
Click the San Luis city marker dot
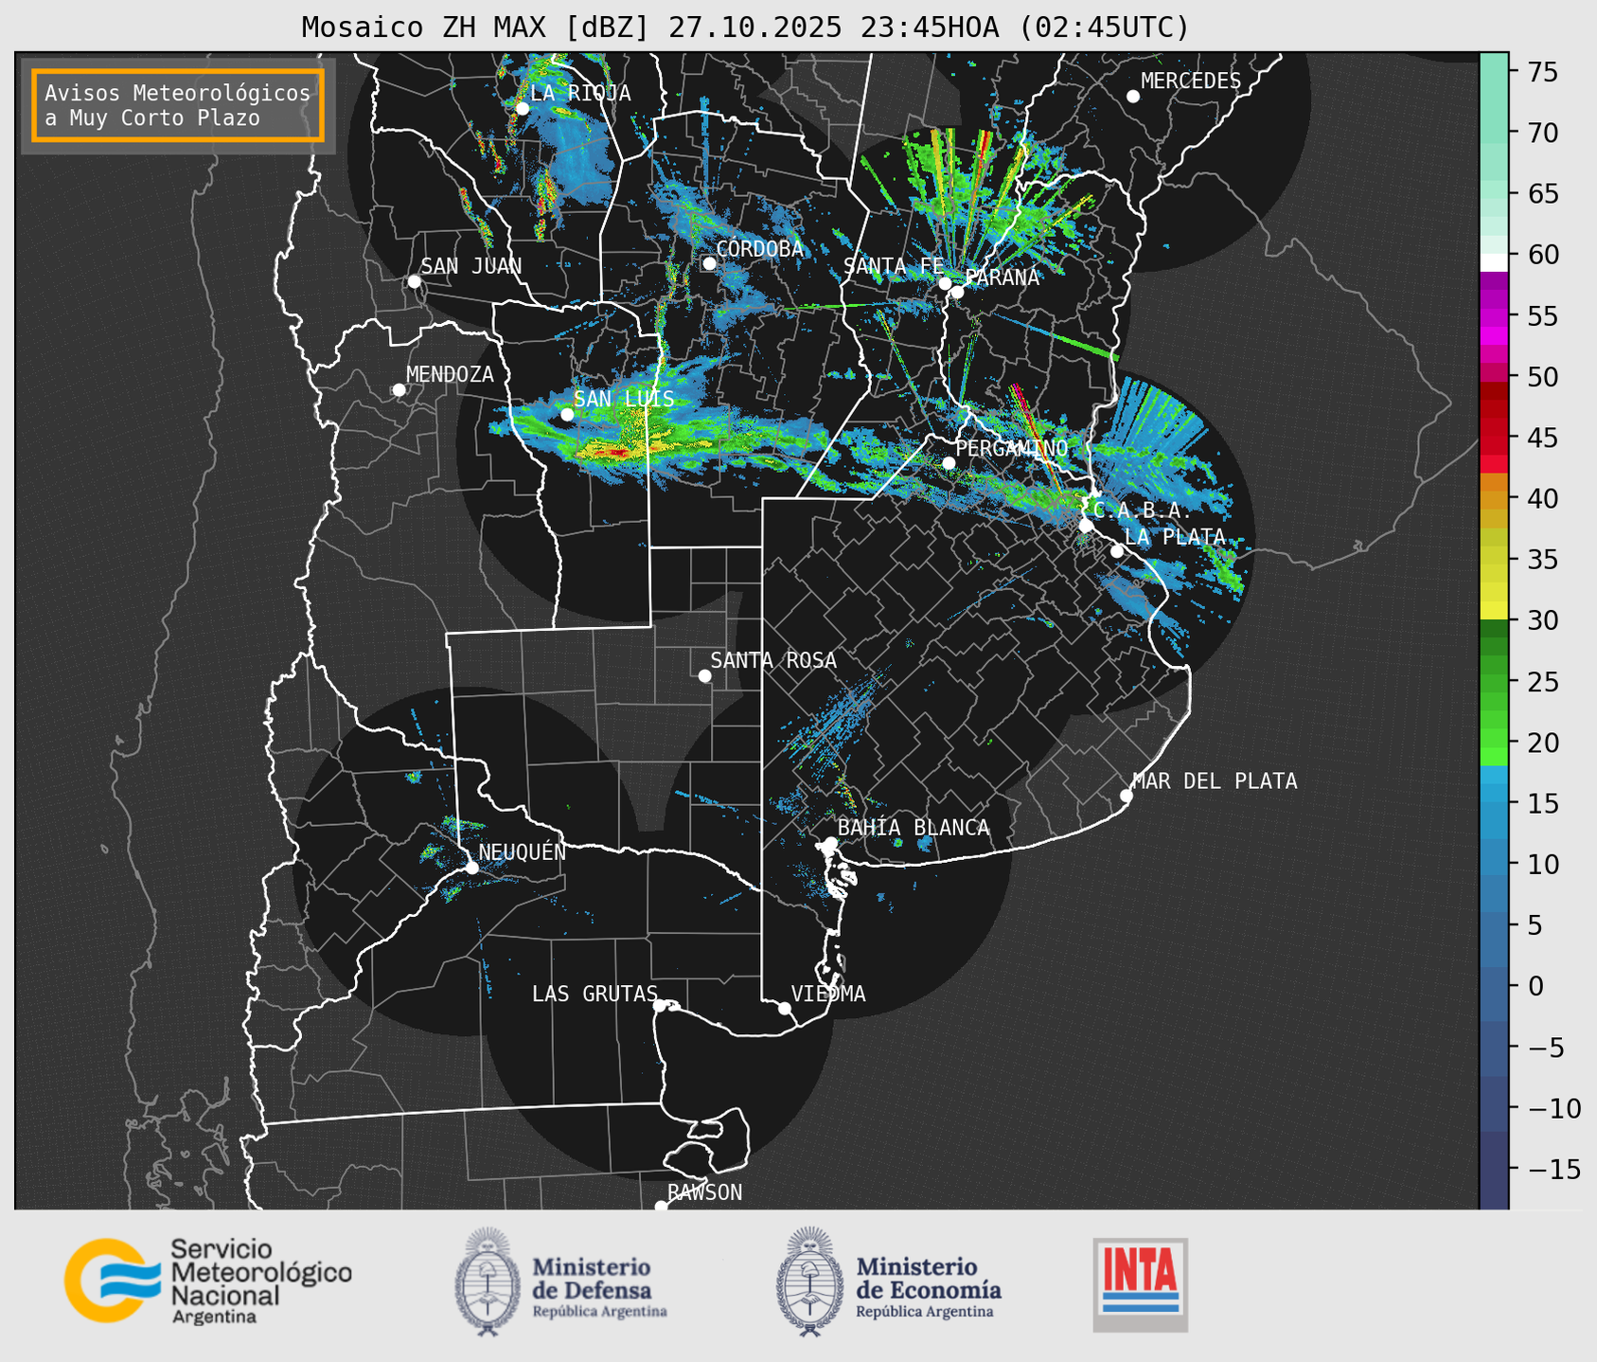click(x=567, y=415)
